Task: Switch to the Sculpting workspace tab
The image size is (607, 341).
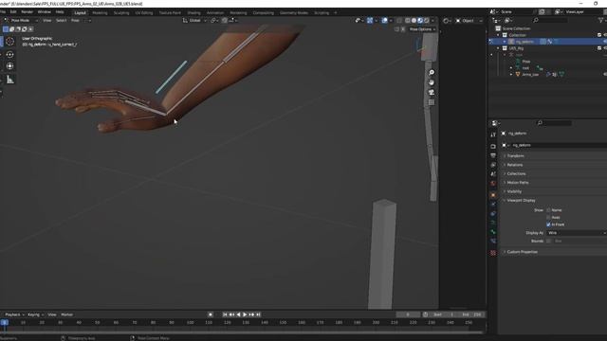Action: click(x=121, y=12)
